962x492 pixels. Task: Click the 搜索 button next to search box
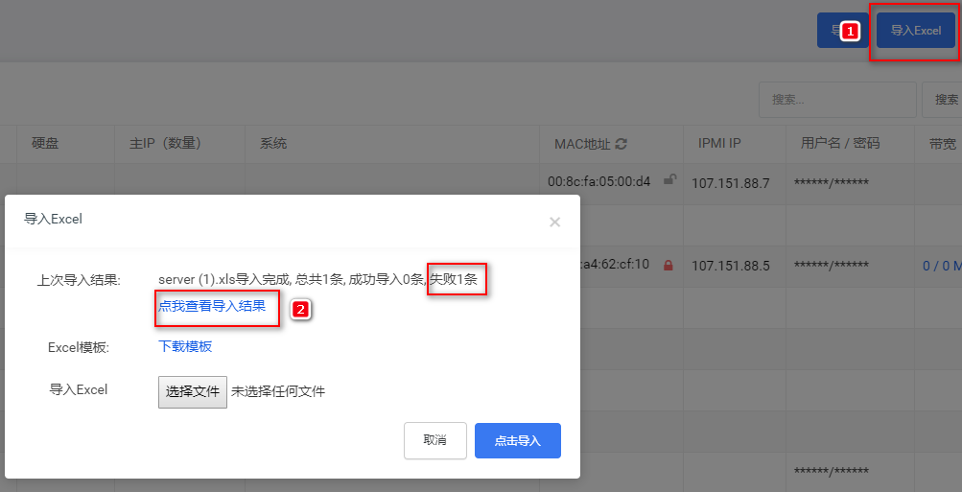pyautogui.click(x=945, y=100)
